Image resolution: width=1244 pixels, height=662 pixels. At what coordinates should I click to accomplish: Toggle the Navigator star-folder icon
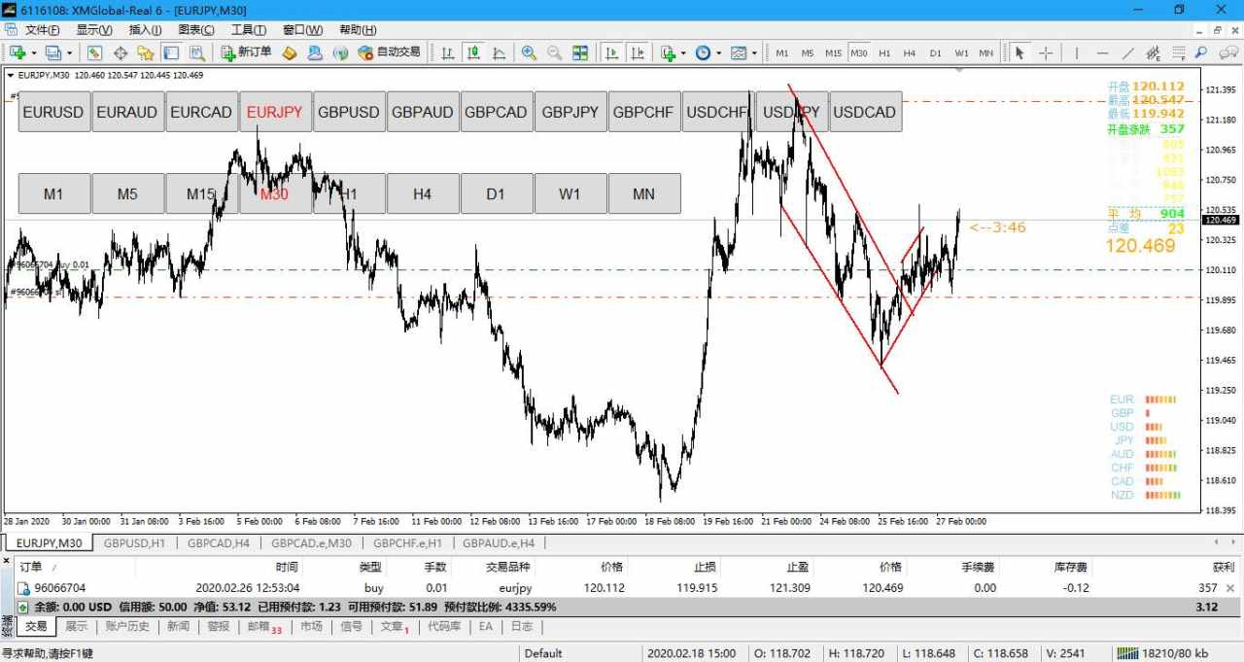point(146,52)
